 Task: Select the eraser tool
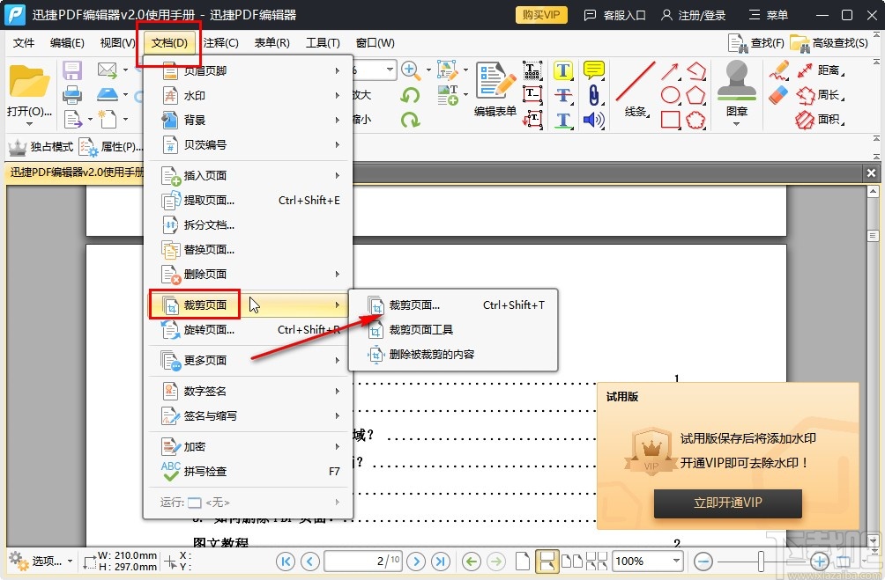(779, 93)
